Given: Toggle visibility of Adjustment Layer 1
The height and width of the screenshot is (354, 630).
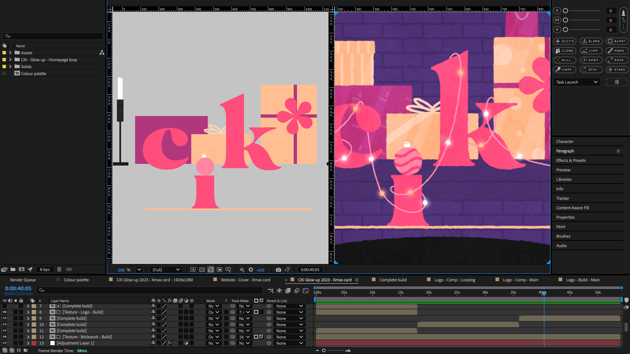Looking at the screenshot, I should [x=5, y=343].
